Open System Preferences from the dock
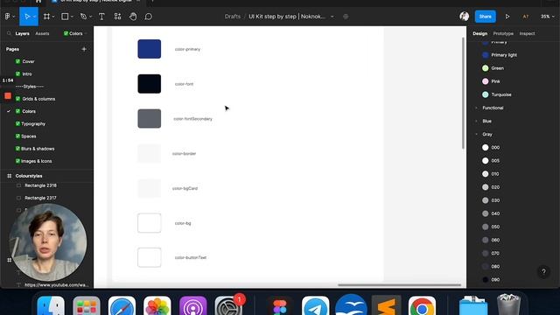Viewport: 560px width, 315px height. pos(228,306)
